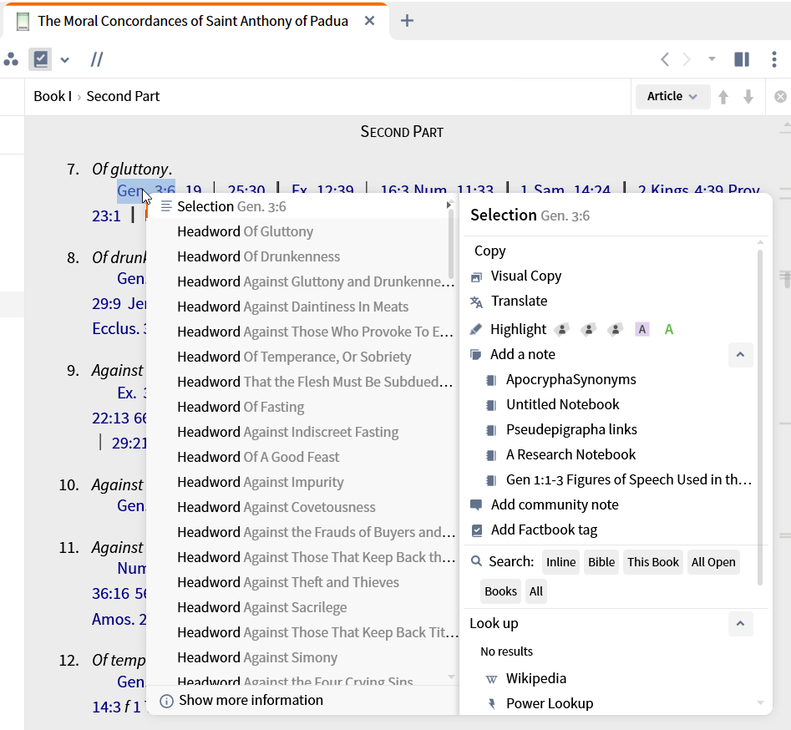This screenshot has height=730, width=791.
Task: Open the visual filters dropdown arrow
Action: [x=64, y=60]
